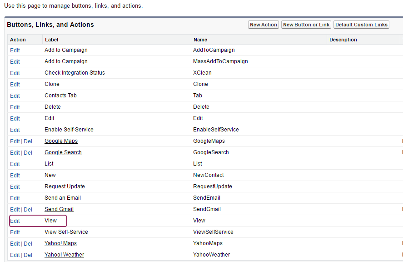
Task: Open the Send Gmail label link
Action: pyautogui.click(x=59, y=209)
